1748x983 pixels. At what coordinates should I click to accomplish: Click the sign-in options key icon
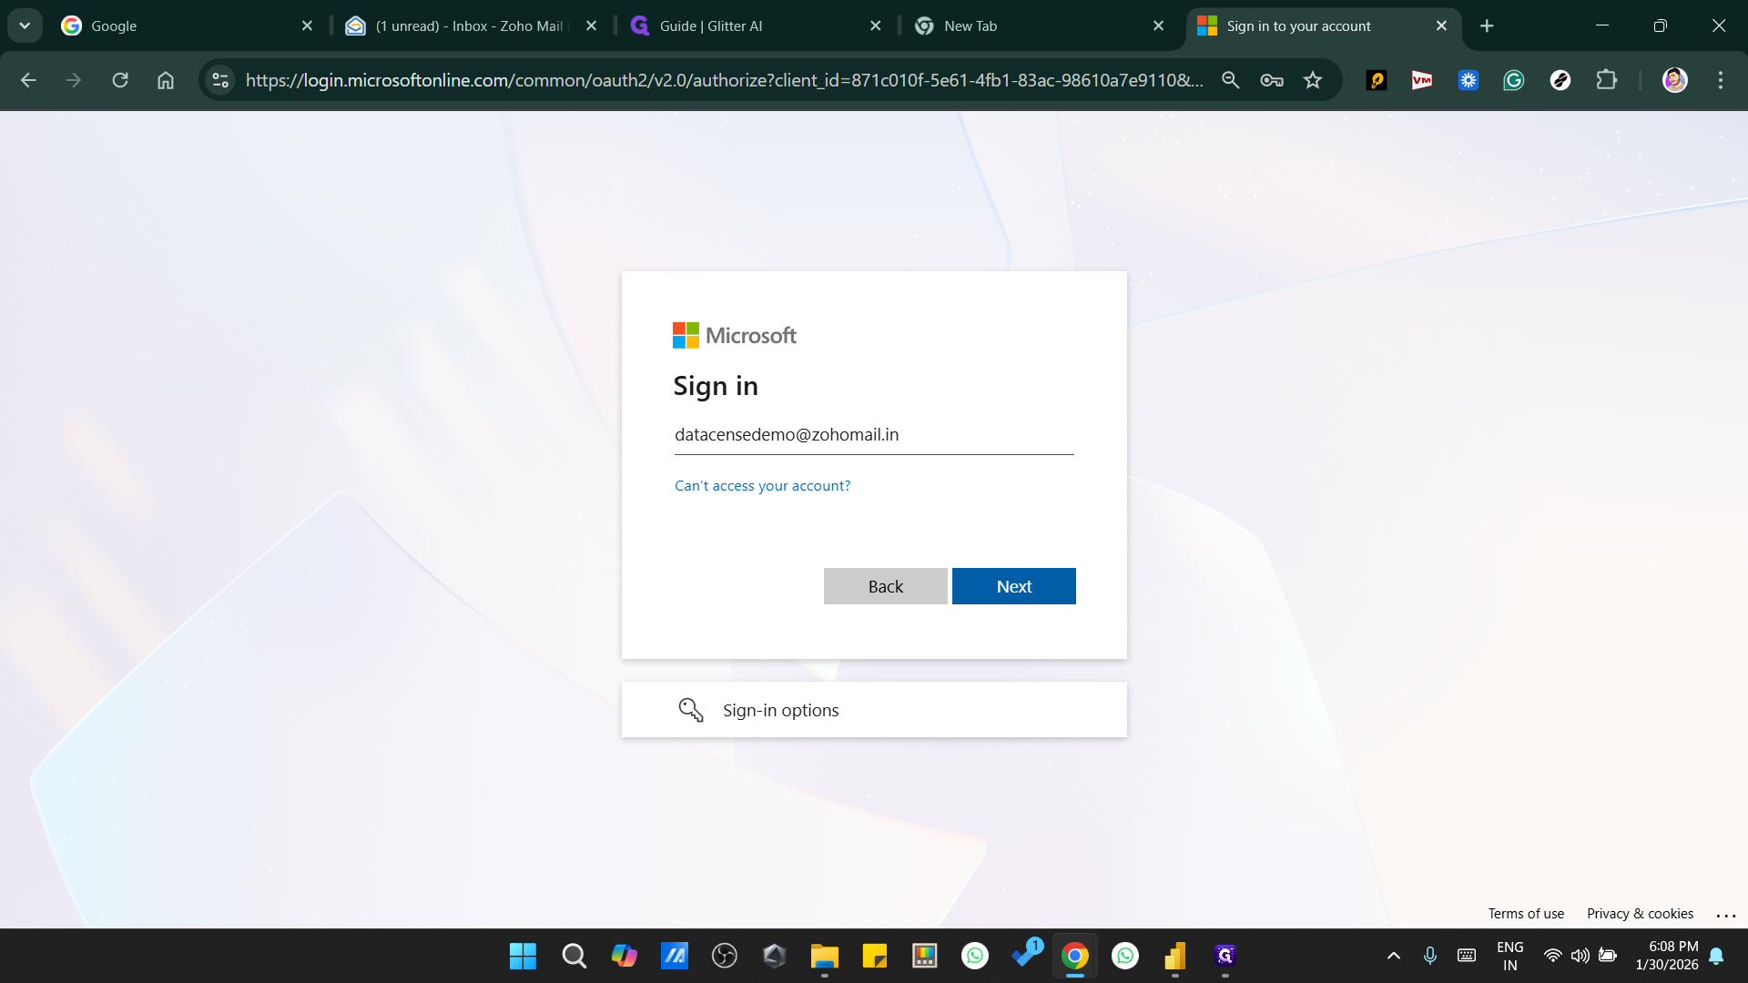(x=691, y=709)
